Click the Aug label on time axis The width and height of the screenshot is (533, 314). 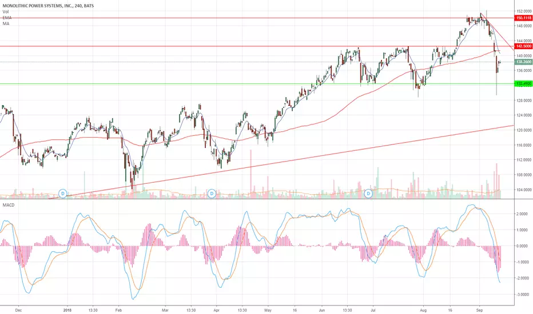coord(423,310)
